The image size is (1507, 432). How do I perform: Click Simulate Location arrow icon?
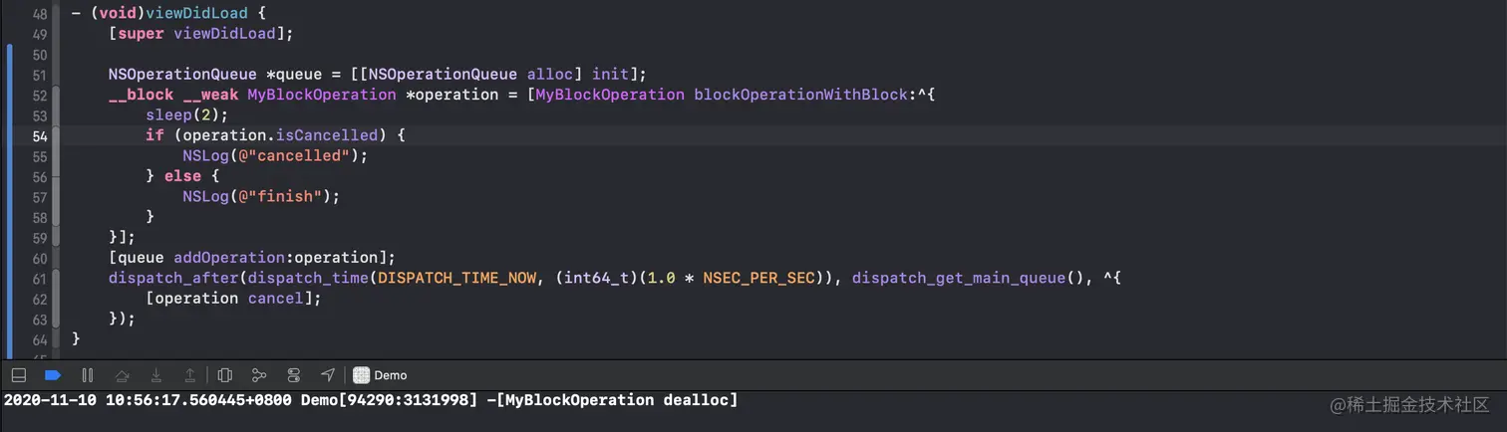coord(328,375)
